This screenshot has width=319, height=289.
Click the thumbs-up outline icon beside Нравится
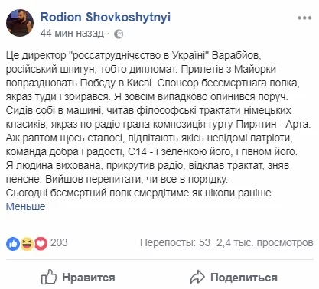(49, 277)
